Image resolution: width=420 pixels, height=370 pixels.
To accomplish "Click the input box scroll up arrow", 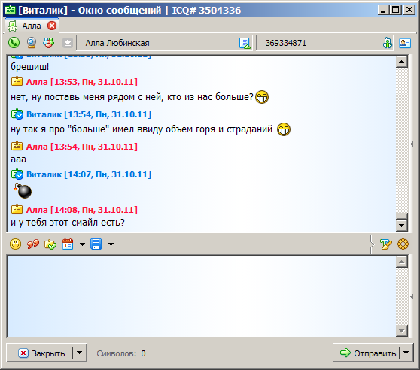I will 401,262.
